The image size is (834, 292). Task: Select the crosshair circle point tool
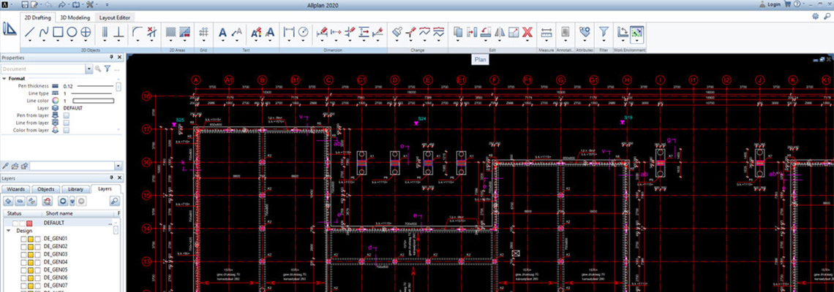(x=86, y=32)
